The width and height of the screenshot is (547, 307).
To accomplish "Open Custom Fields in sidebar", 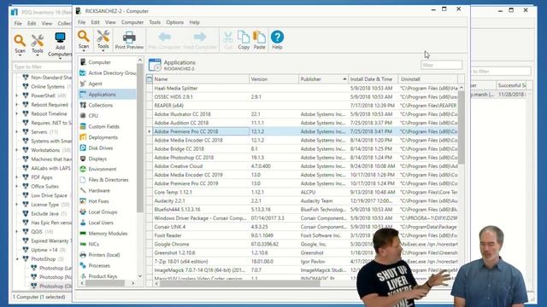I will coord(103,127).
